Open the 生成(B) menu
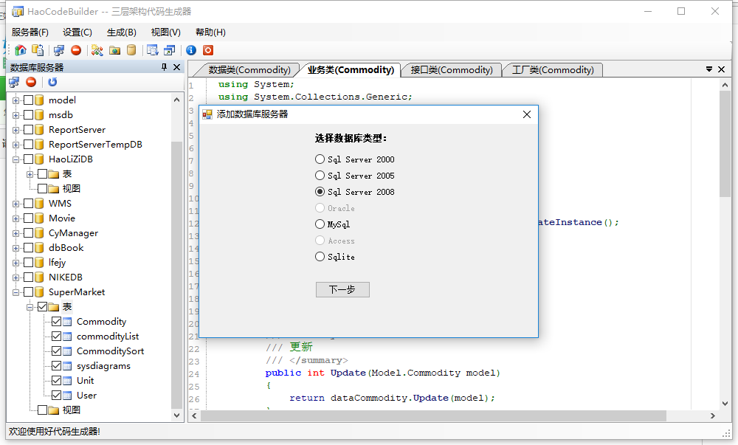Screen dimensions: 738x445 [122, 32]
